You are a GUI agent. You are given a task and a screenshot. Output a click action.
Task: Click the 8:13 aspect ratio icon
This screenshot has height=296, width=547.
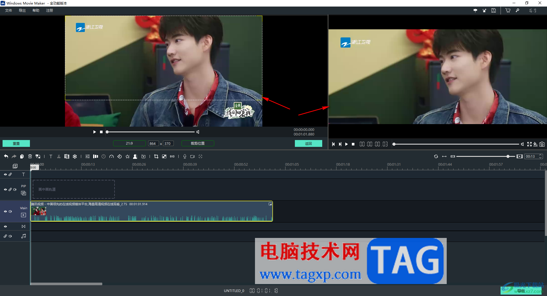tap(172, 157)
